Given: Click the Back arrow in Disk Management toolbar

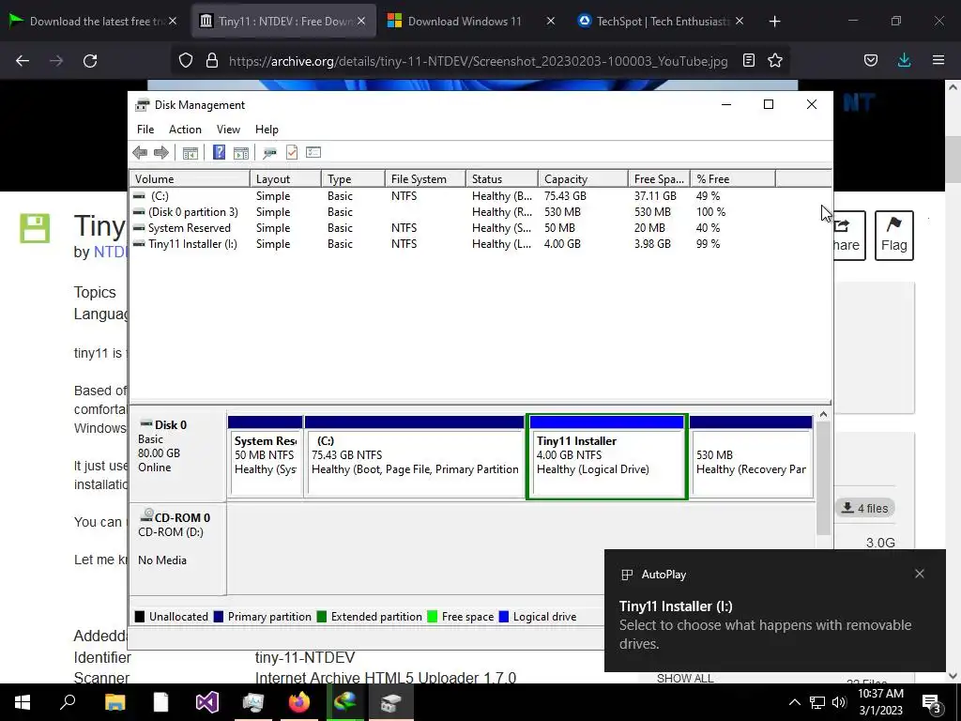Looking at the screenshot, I should pyautogui.click(x=140, y=153).
